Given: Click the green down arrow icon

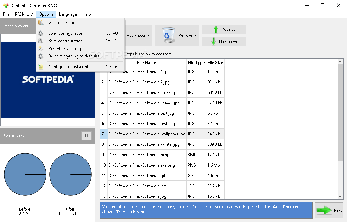Looking at the screenshot, I should coord(214,42).
